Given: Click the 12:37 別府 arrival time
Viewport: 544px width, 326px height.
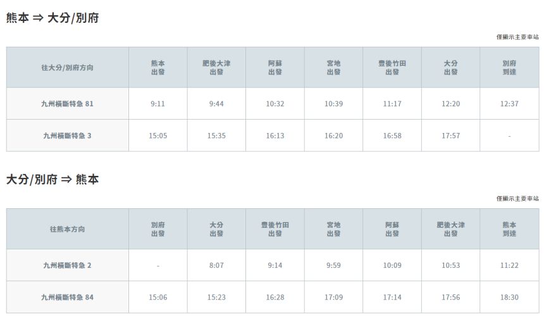Looking at the screenshot, I should (509, 104).
